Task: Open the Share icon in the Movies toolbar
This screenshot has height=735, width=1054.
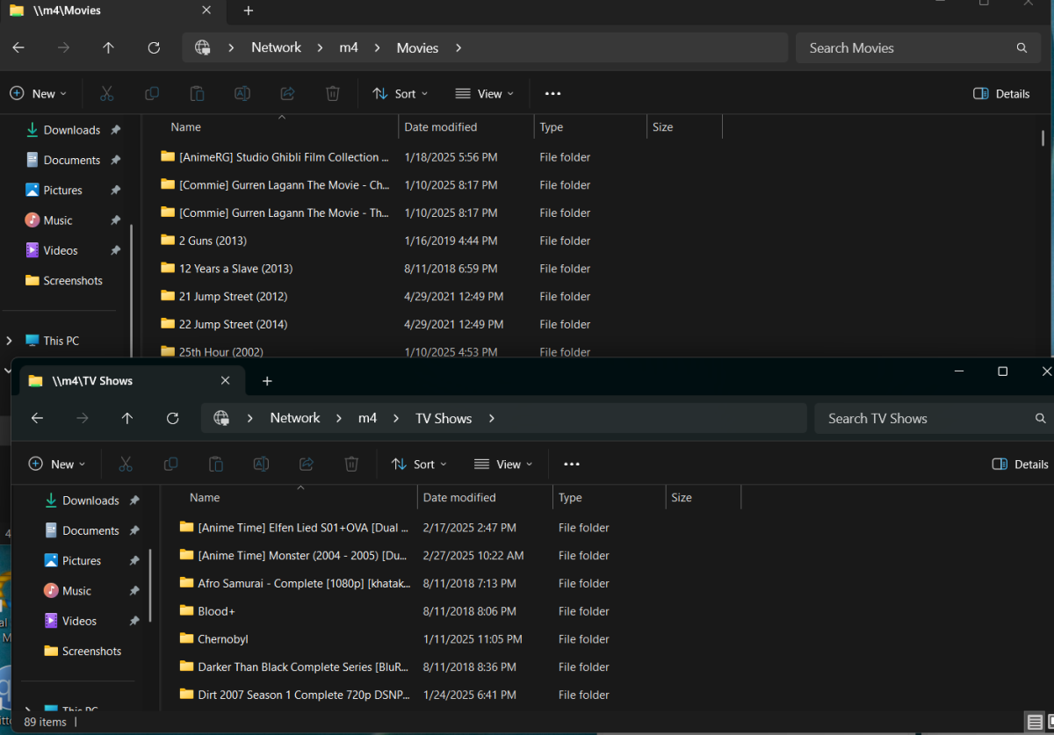Action: [286, 93]
